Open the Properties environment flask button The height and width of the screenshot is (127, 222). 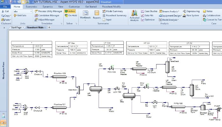[x=3, y=116]
